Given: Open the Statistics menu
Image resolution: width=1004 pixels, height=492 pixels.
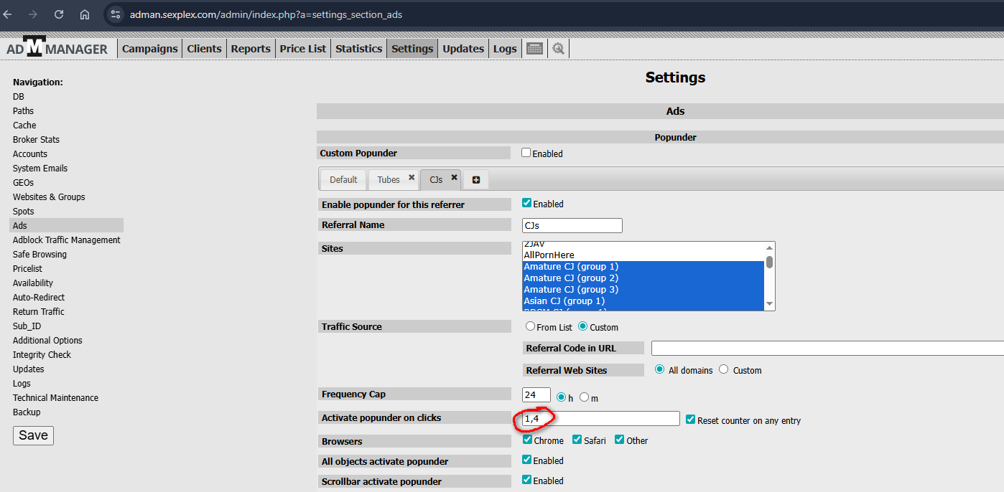Looking at the screenshot, I should point(358,49).
